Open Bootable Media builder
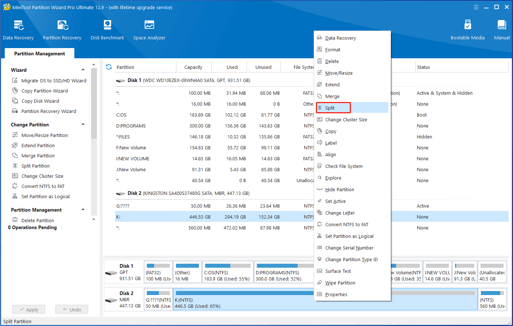513x326 pixels. (467, 30)
